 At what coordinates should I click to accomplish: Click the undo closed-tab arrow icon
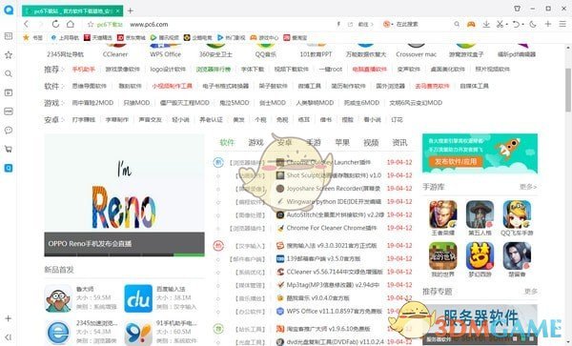pyautogui.click(x=516, y=24)
